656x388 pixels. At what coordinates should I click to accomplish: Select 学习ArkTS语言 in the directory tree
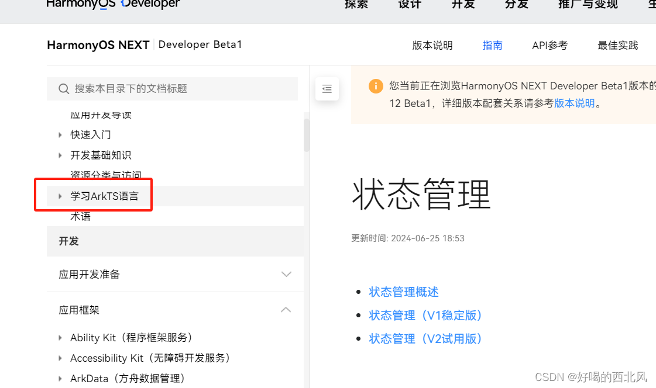pos(104,196)
